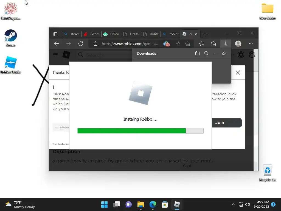Open the extension icon with badge 16
This screenshot has width=281, height=211.
coord(167,44)
